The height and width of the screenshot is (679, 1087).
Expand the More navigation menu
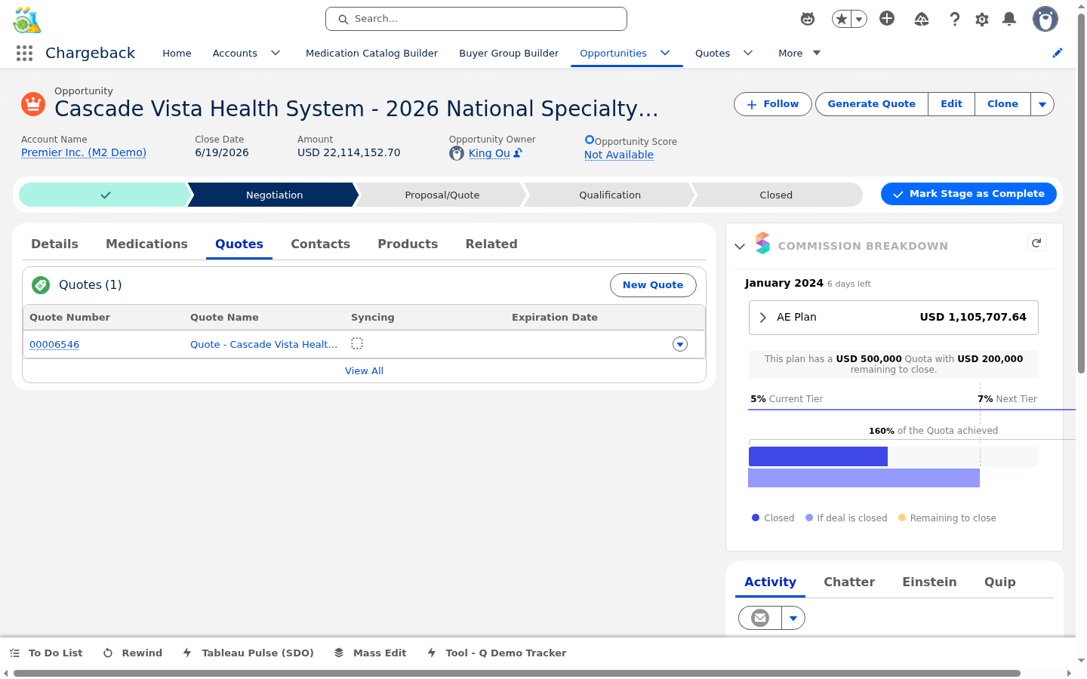(799, 53)
